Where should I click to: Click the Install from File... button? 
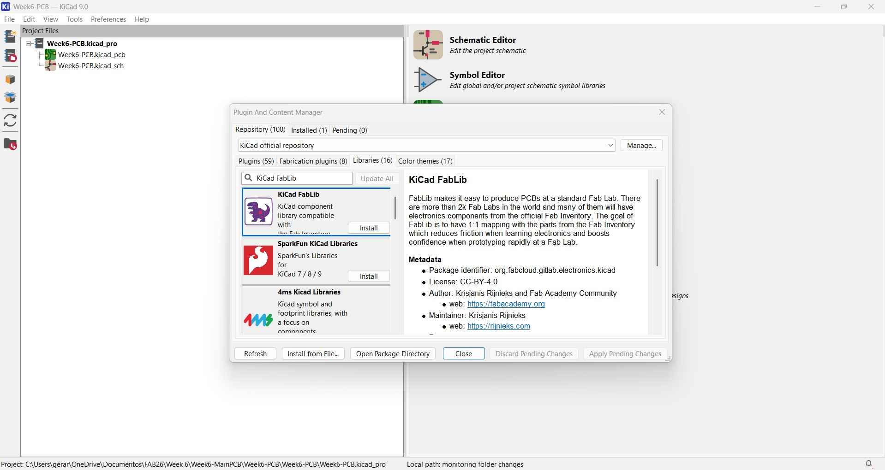313,354
